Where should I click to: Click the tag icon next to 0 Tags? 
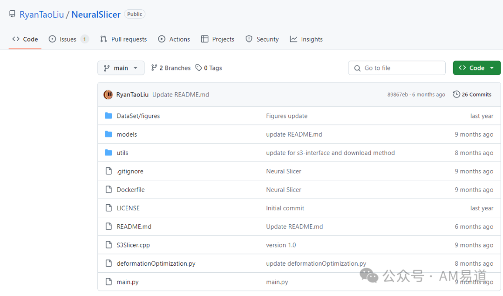pos(199,68)
